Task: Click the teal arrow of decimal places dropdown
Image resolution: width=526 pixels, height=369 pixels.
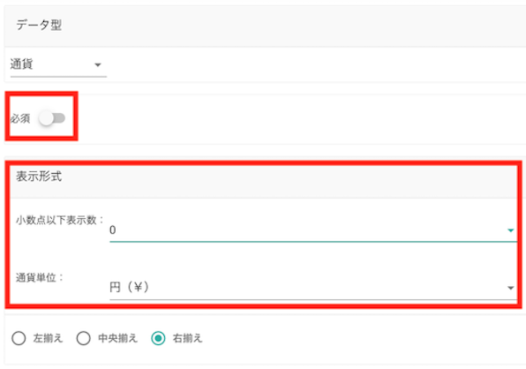Action: click(511, 230)
